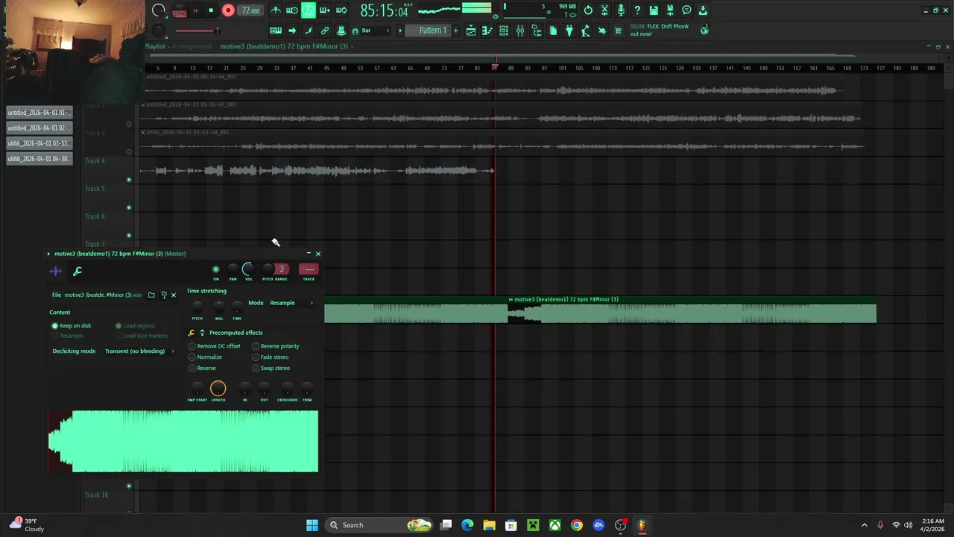Click the download arrow icon at top right
This screenshot has height=537, width=954.
[703, 10]
